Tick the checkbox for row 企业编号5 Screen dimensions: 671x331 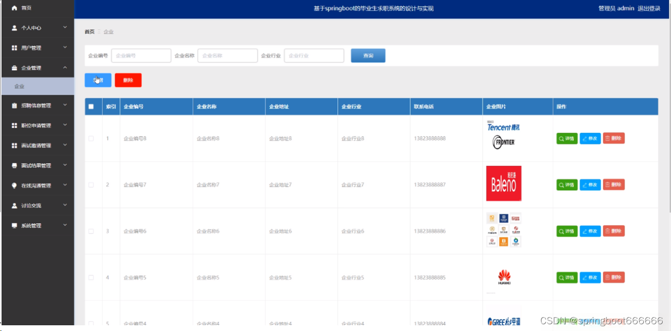(x=91, y=277)
